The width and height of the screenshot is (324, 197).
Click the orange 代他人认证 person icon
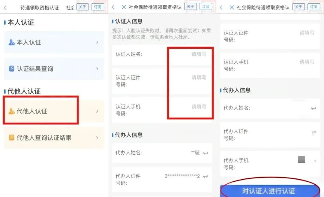(11, 111)
